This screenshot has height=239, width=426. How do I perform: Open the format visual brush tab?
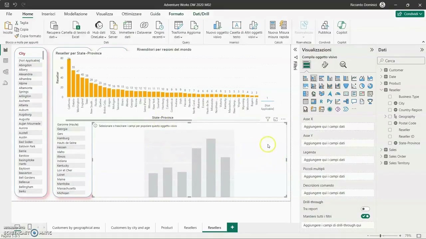325,65
